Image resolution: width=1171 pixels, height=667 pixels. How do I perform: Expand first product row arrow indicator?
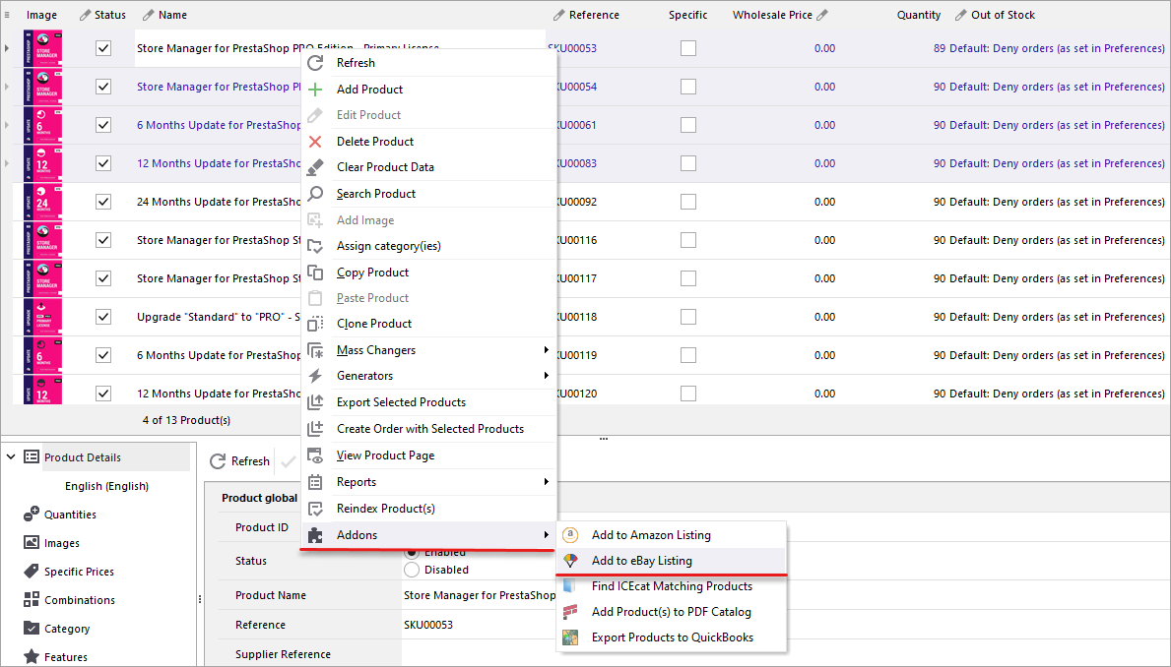tap(7, 48)
